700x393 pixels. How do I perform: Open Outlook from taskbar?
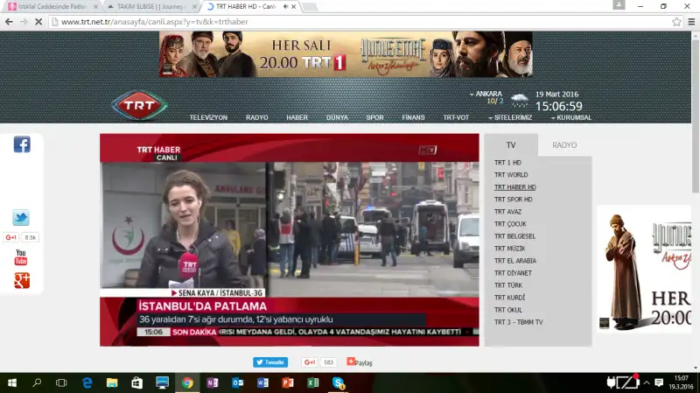coord(237,382)
